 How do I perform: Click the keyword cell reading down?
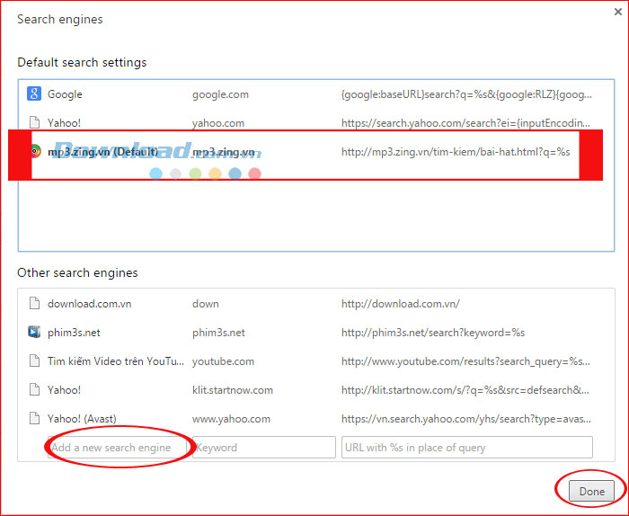(x=206, y=304)
